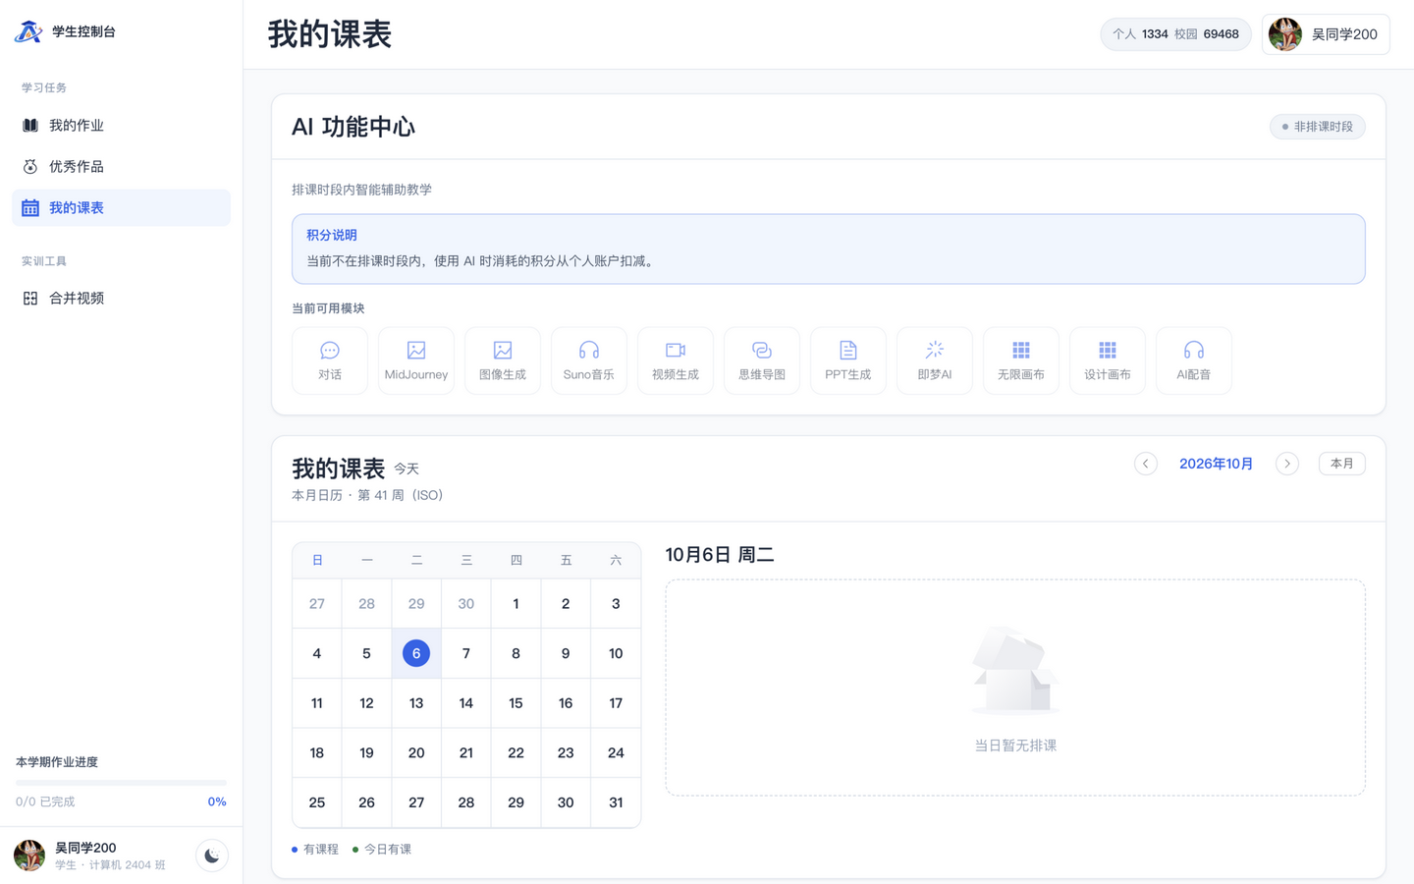1414x884 pixels.
Task: Select October 15 in the calendar
Action: point(516,703)
